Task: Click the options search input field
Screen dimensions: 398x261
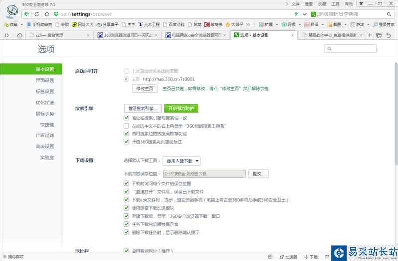Action: [350, 48]
